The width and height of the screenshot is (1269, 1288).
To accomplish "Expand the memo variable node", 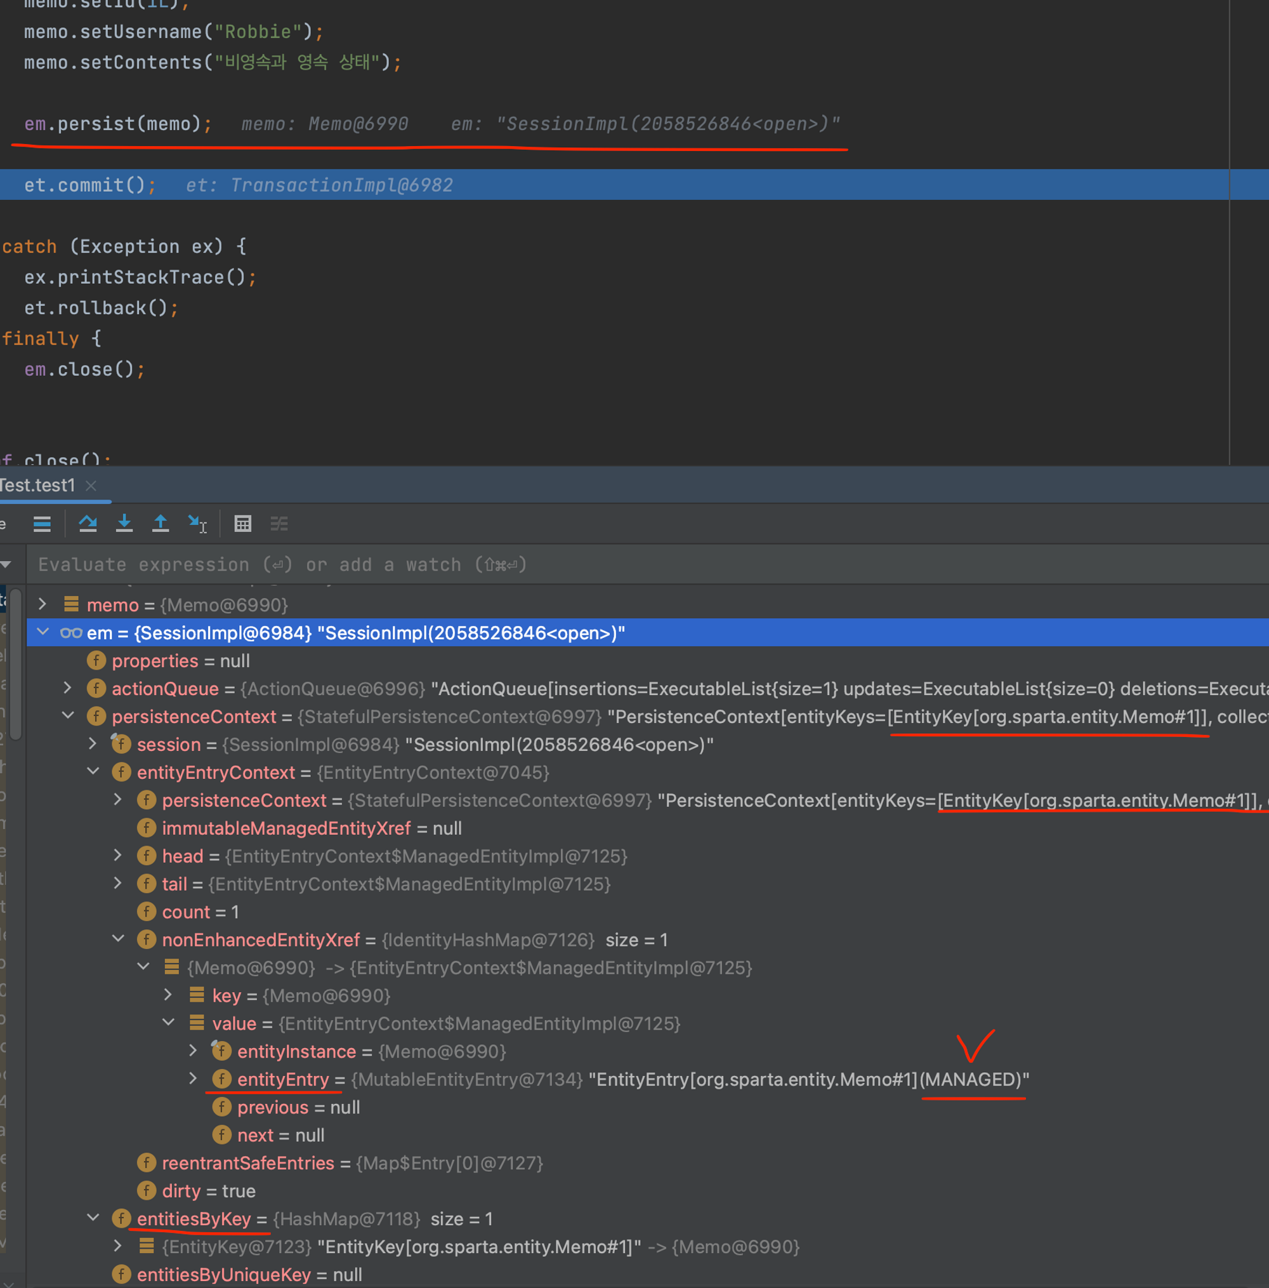I will (x=43, y=604).
